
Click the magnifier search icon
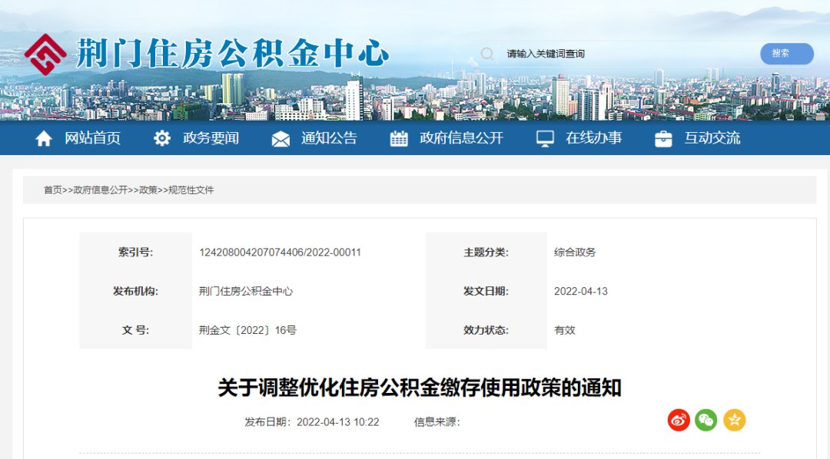487,54
